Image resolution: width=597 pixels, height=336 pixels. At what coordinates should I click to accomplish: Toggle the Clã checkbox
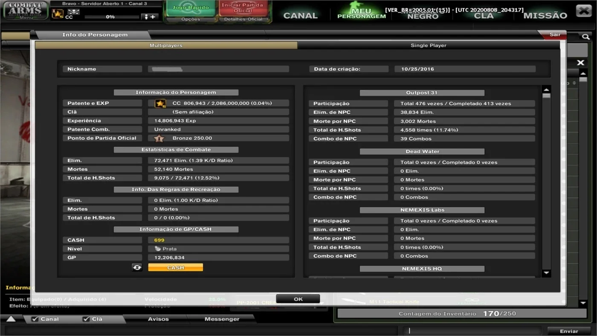click(86, 319)
